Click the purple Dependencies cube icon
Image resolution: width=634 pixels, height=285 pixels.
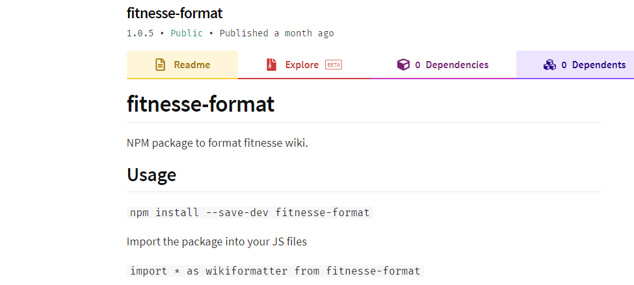click(x=403, y=64)
